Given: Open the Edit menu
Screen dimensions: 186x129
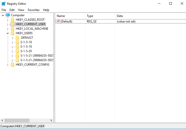Looking at the screenshot, I should 12,10.
